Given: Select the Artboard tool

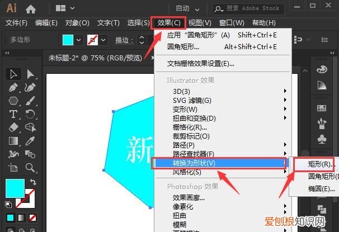Looking at the screenshot, I should (13, 168).
